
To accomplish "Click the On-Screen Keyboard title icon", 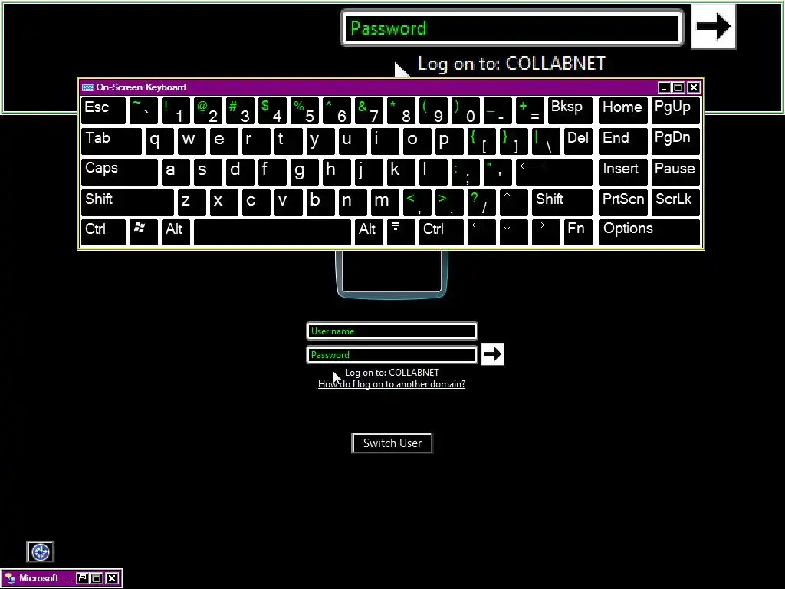I will 88,87.
